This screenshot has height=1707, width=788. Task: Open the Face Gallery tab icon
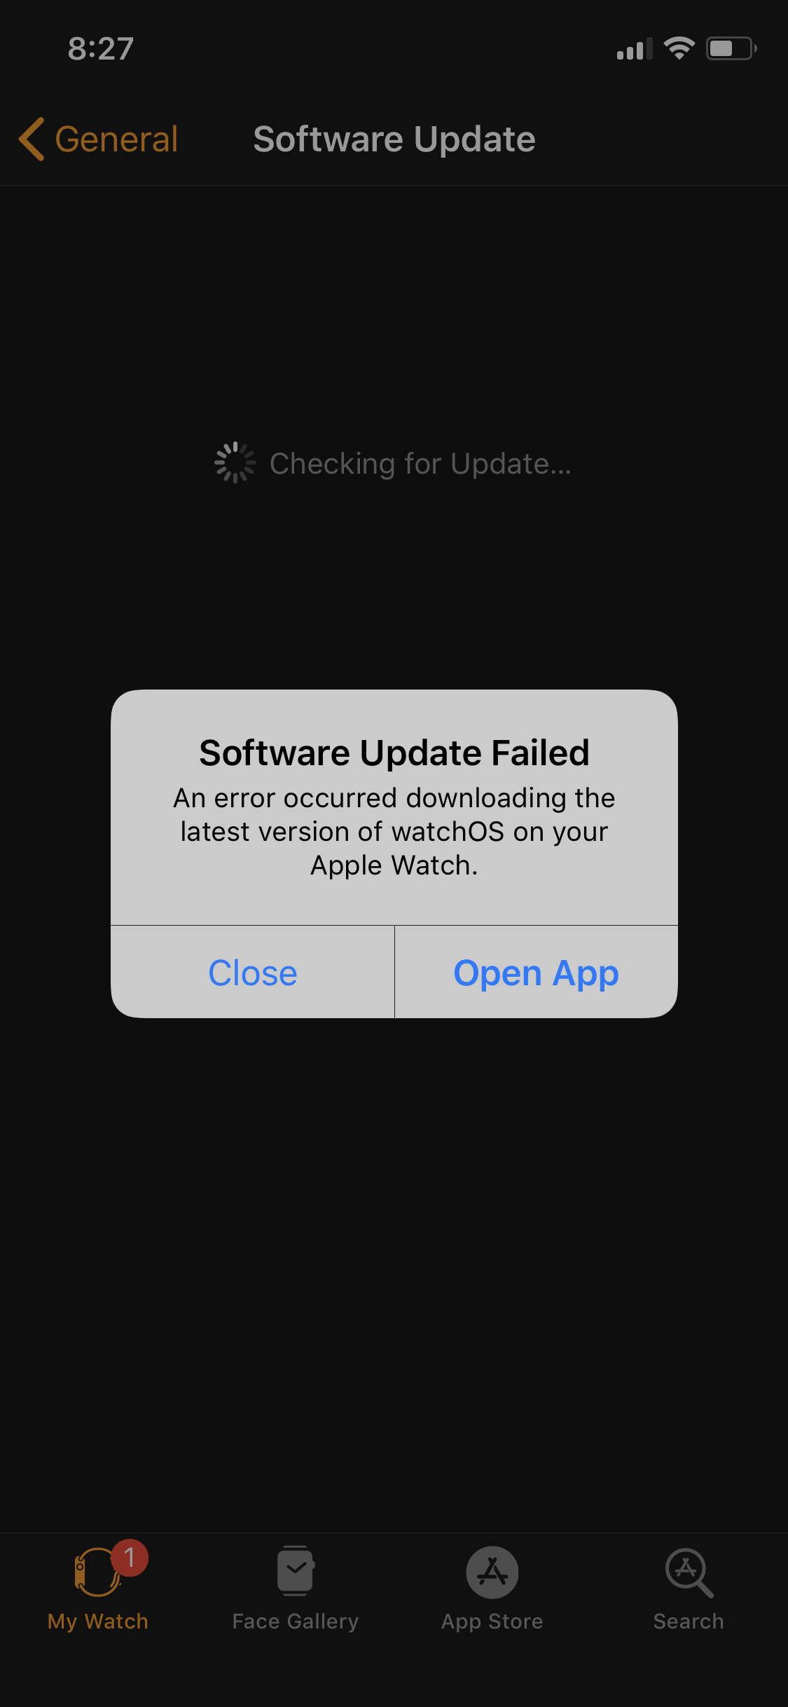click(x=296, y=1571)
